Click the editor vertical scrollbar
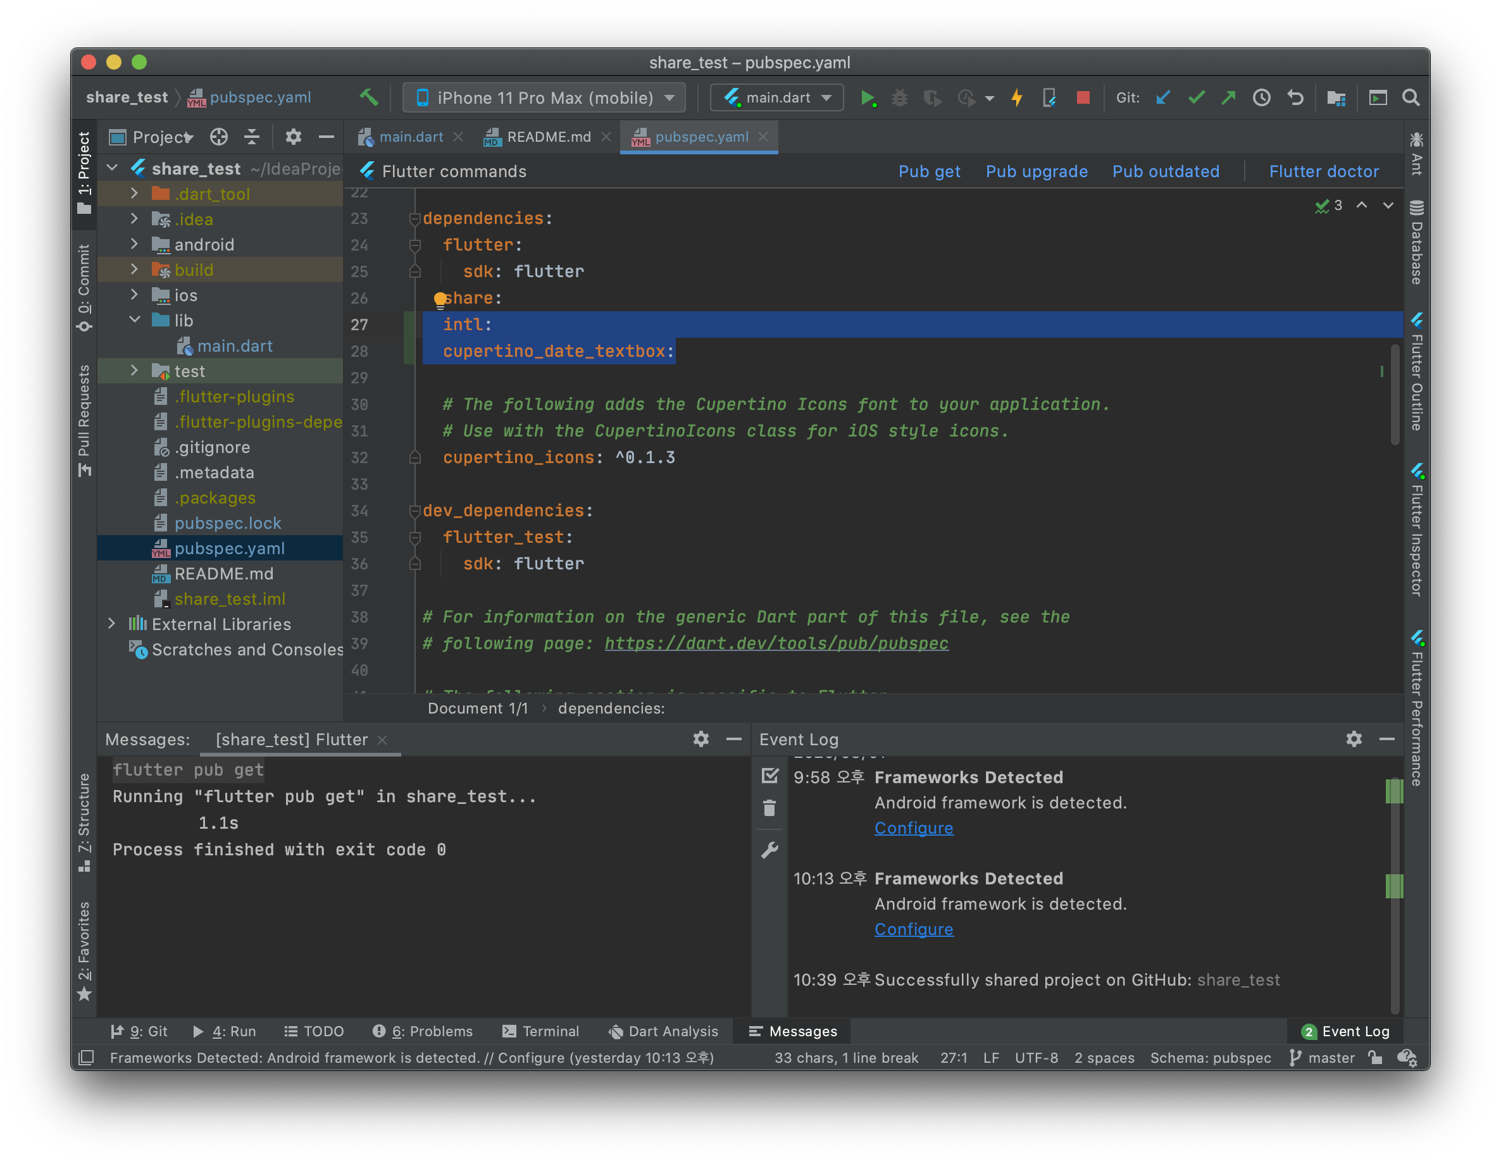Image resolution: width=1501 pixels, height=1164 pixels. (x=1395, y=395)
